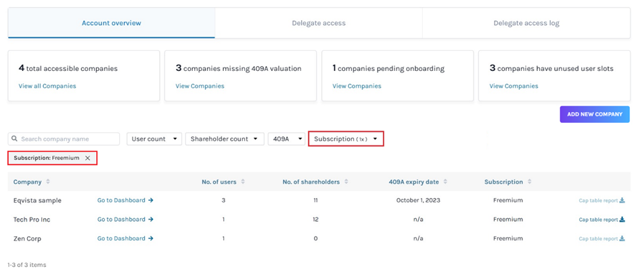Sort by Company column arrows
Screen dimensions: 636x277
coord(48,182)
